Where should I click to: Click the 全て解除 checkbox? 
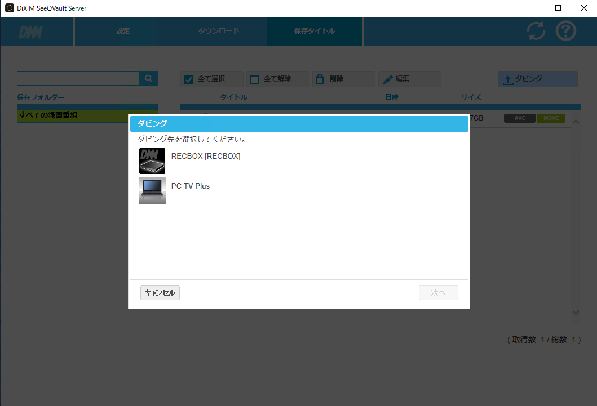pyautogui.click(x=255, y=79)
